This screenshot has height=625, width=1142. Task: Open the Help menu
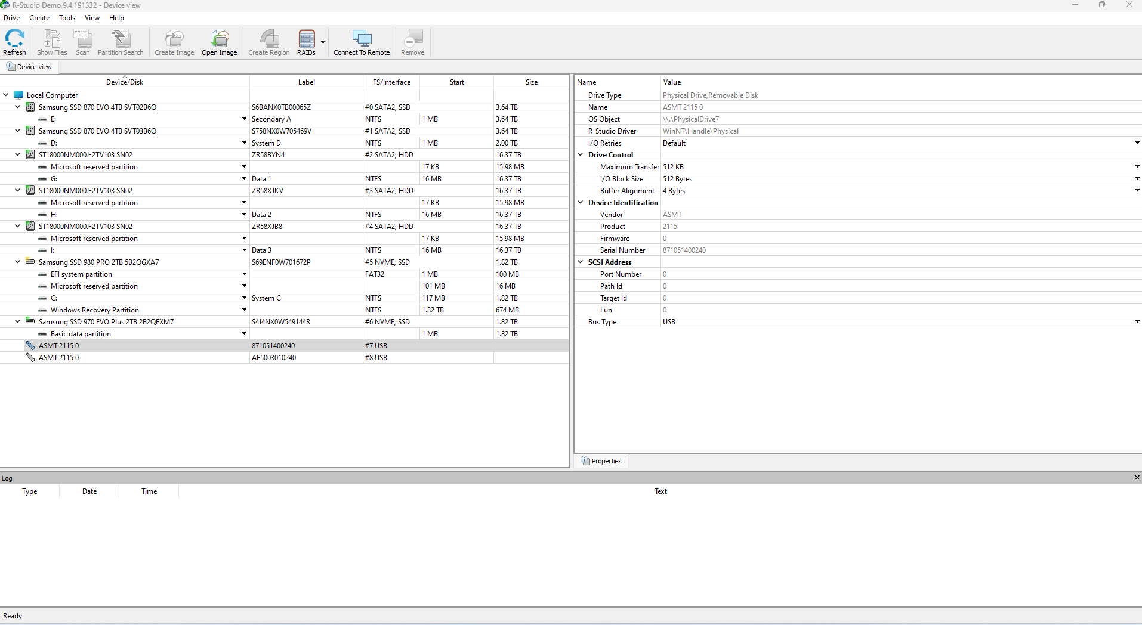tap(116, 18)
